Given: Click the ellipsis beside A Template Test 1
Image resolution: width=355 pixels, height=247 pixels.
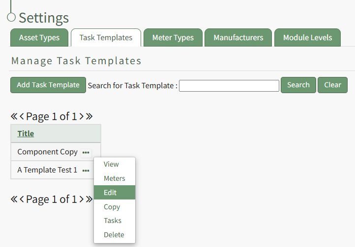Looking at the screenshot, I should pyautogui.click(x=86, y=171).
